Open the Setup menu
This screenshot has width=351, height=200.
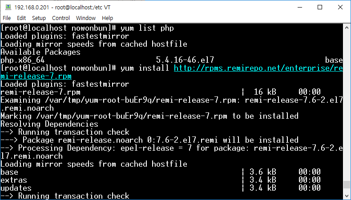tap(39, 18)
